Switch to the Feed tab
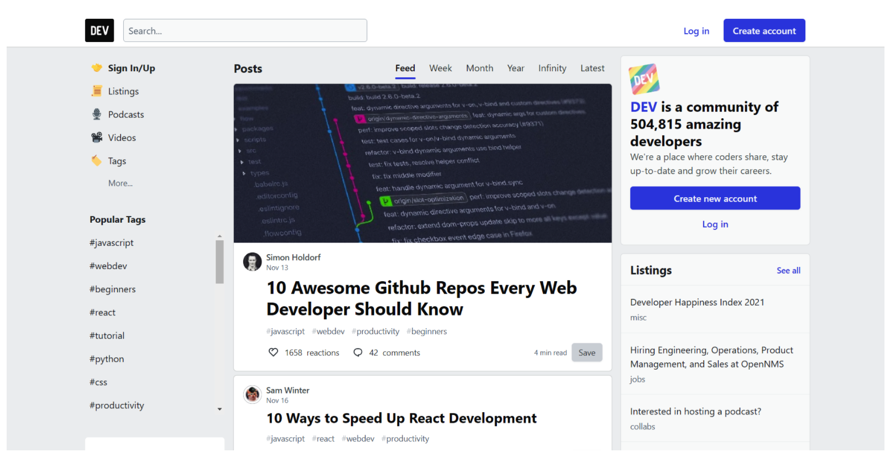The height and width of the screenshot is (452, 890). click(x=405, y=69)
